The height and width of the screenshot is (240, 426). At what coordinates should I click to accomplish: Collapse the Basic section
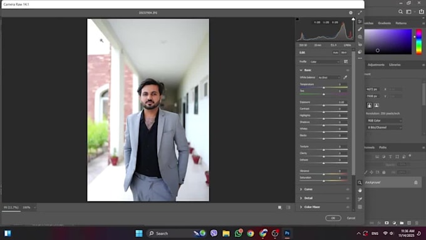(301, 70)
